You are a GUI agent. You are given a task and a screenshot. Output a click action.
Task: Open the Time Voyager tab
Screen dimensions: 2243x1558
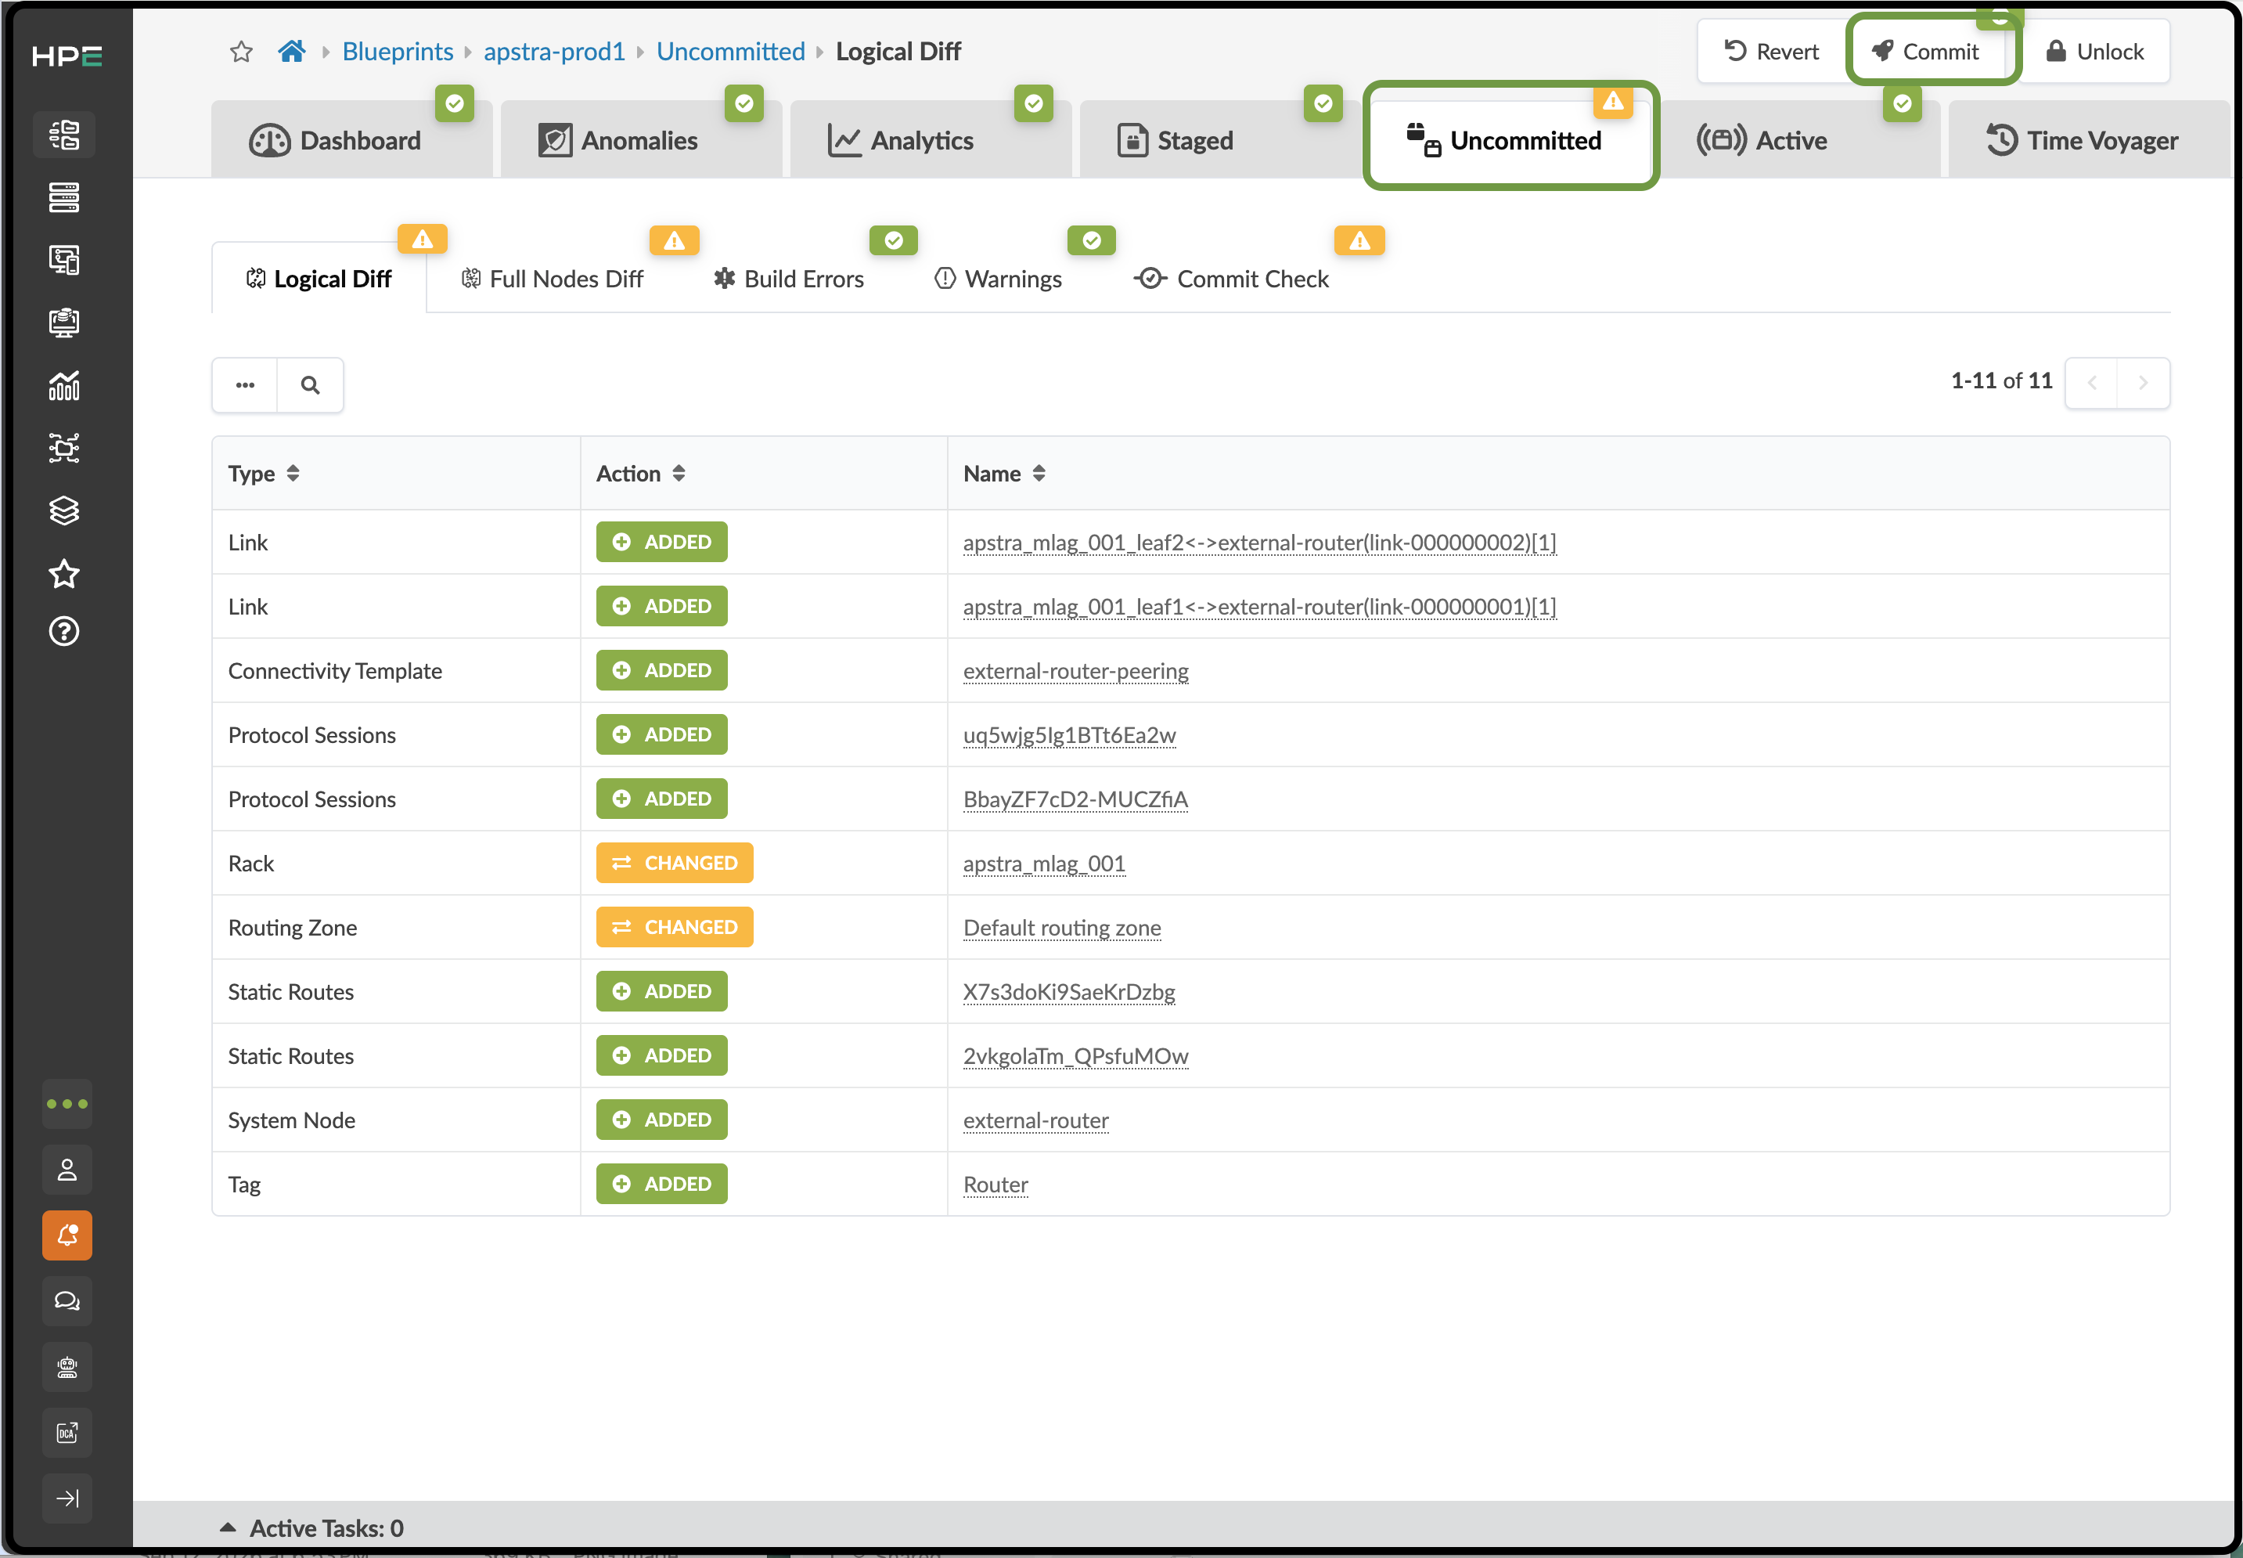(x=2089, y=141)
